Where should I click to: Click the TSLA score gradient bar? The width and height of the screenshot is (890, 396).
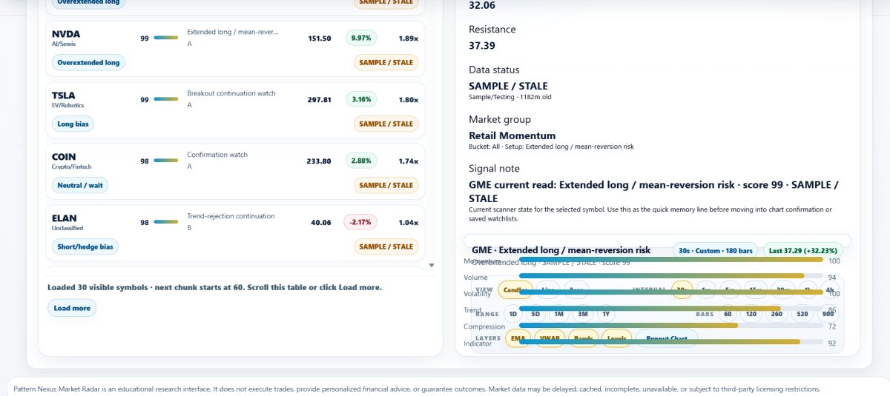coord(165,99)
